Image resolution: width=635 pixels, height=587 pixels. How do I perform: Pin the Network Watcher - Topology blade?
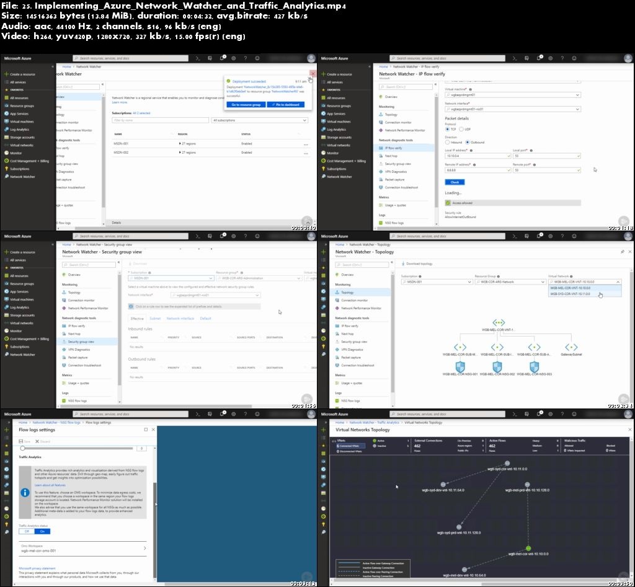click(x=623, y=252)
